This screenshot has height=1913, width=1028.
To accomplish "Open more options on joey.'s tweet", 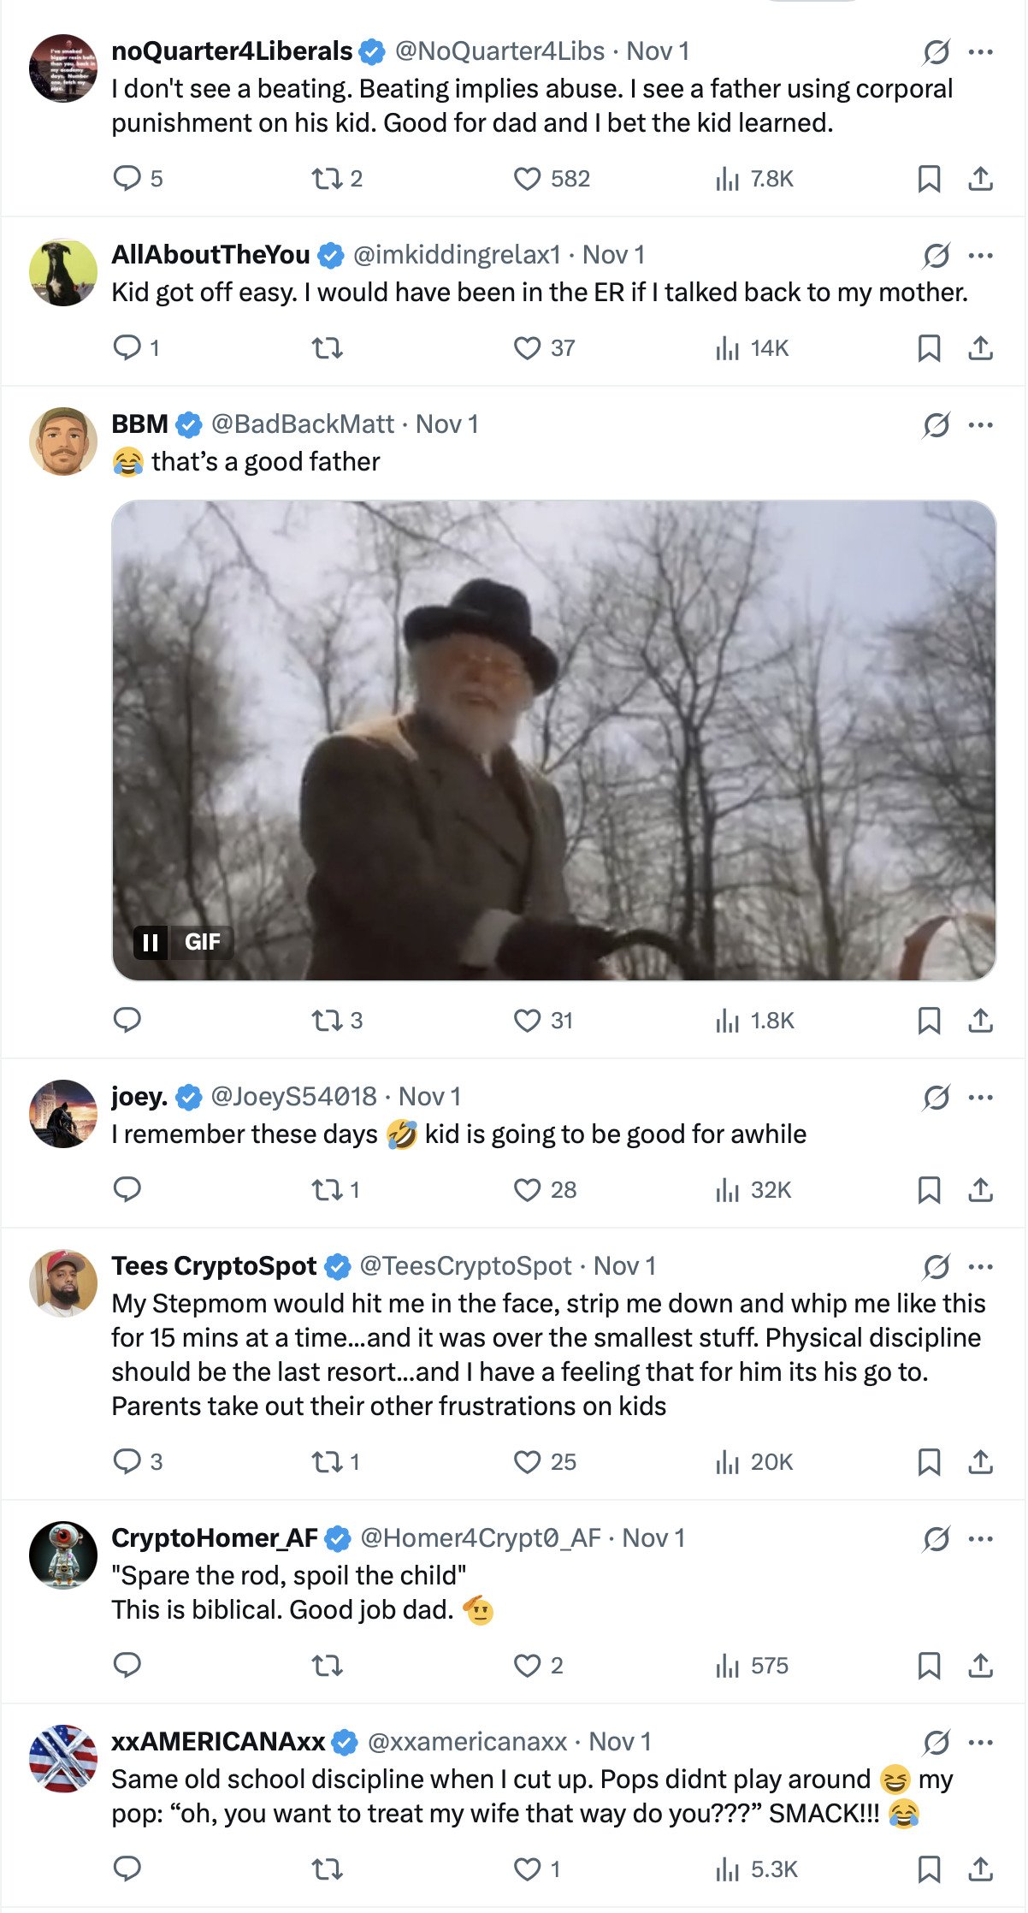I will pyautogui.click(x=980, y=1097).
